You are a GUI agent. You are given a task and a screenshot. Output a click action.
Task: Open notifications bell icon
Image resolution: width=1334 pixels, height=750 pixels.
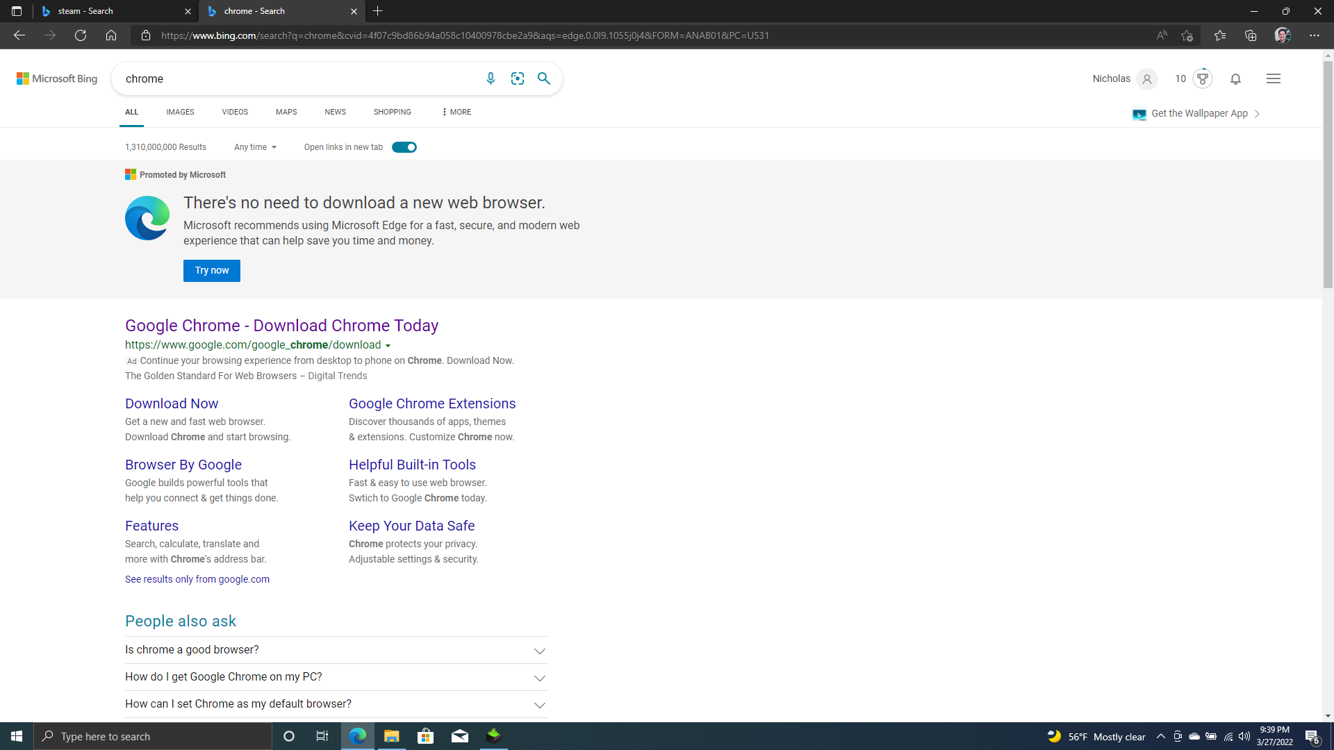coord(1235,78)
